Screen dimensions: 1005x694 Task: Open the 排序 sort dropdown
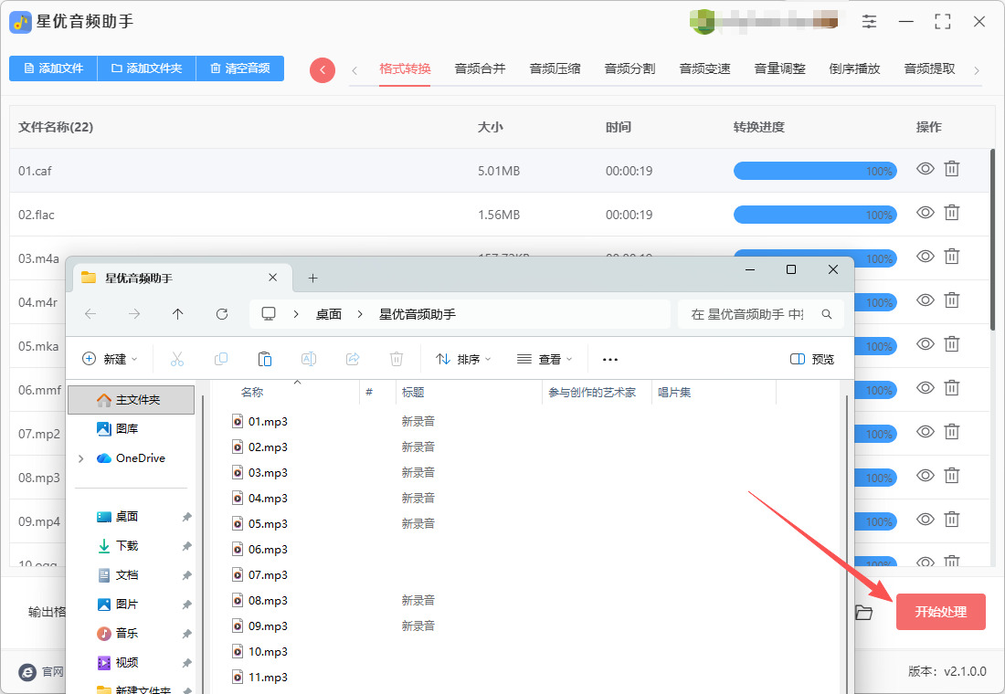point(463,359)
